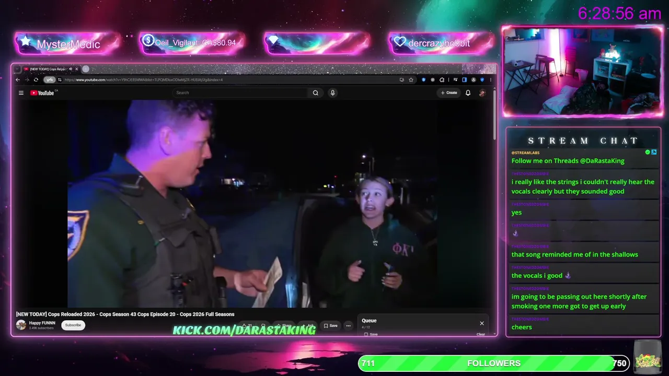
Task: Click the MysterMedic follower alert banner
Action: tap(68, 43)
